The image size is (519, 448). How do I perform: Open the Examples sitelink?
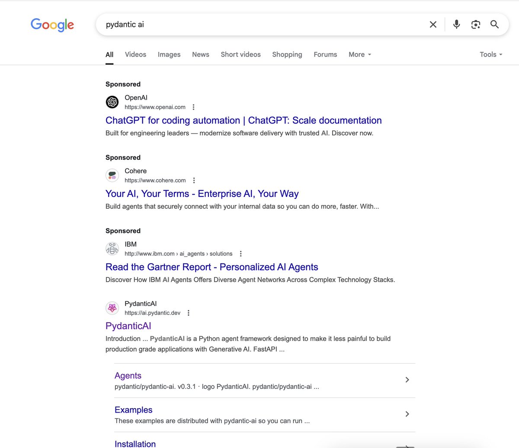tap(134, 410)
